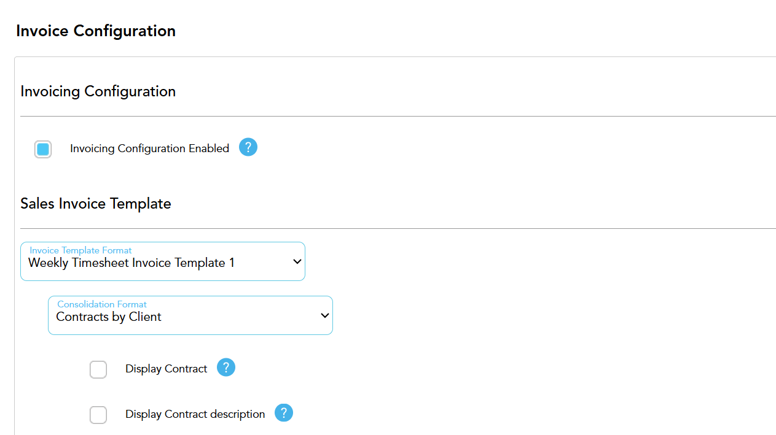
Task: Click the Sales Invoice Template section heading
Action: (x=95, y=204)
